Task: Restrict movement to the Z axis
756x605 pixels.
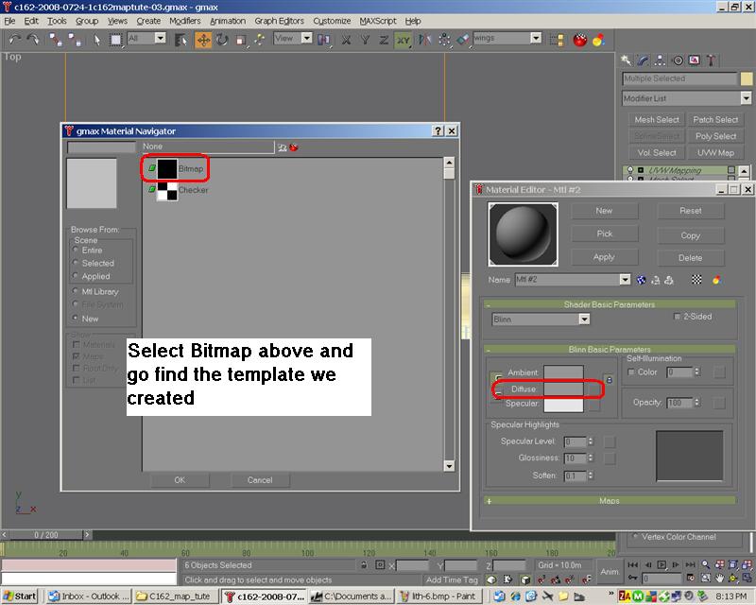Action: pos(384,40)
